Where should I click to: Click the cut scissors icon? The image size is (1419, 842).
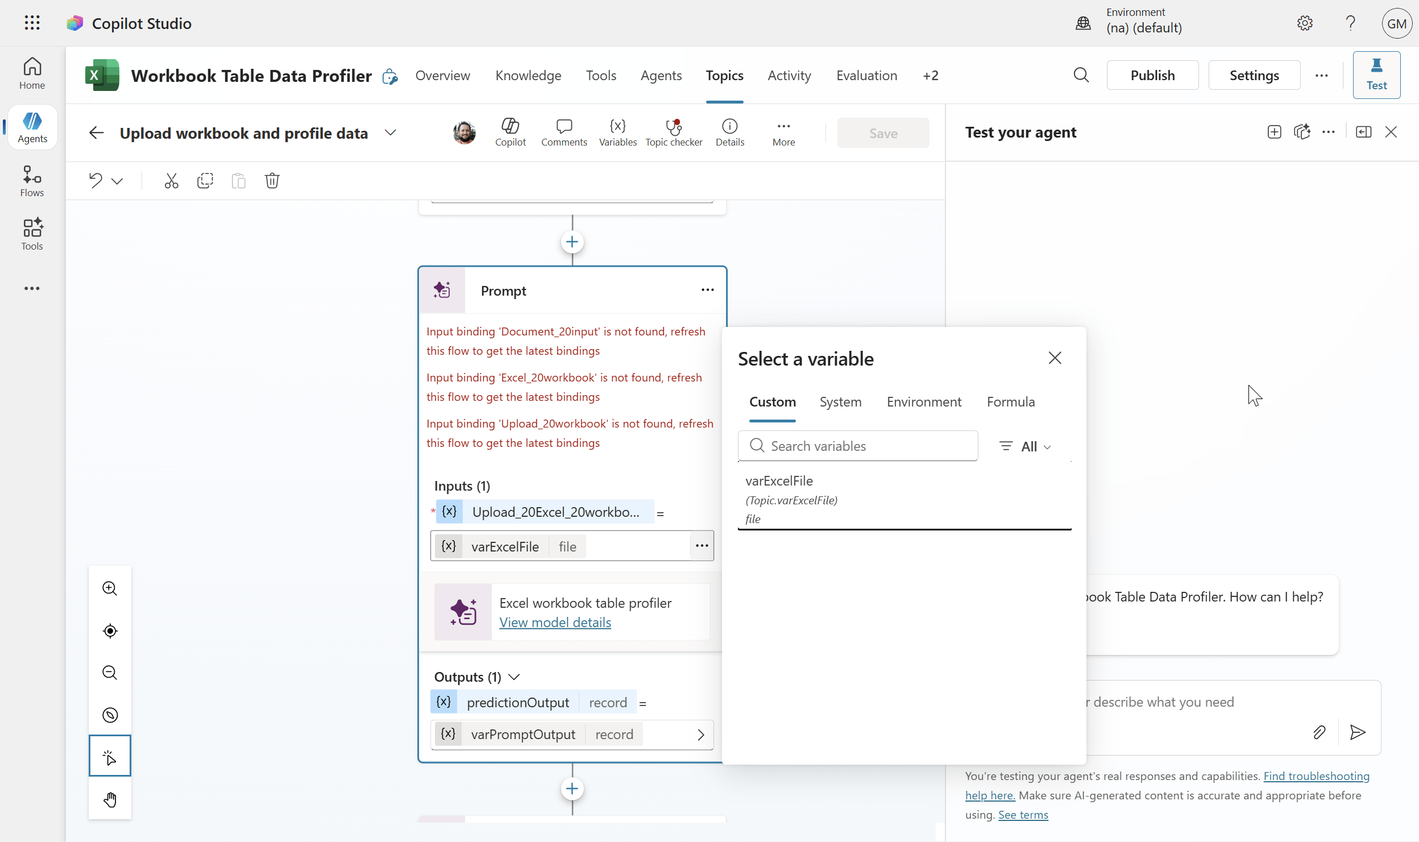(171, 181)
